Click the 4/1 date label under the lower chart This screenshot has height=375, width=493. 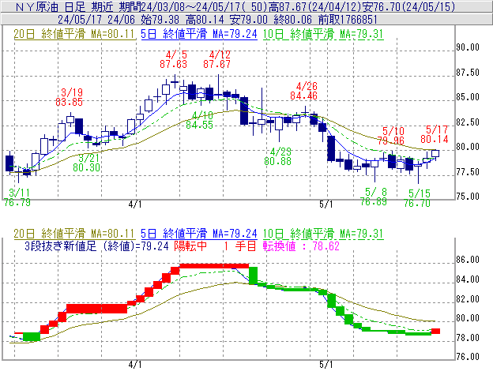click(135, 365)
